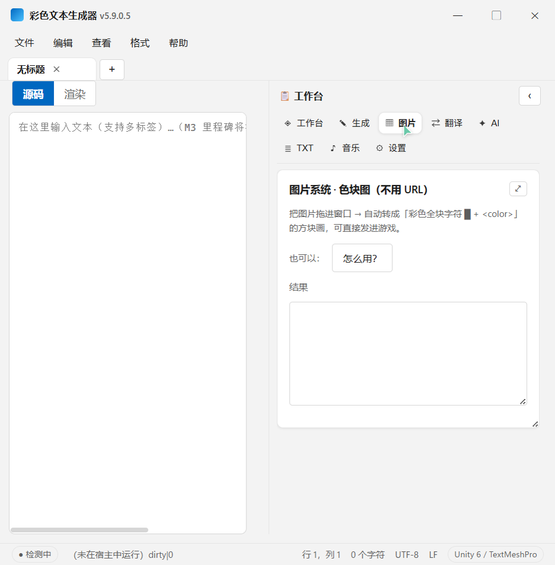Click the 图片系统 · 色块图 heading
Image resolution: width=555 pixels, height=565 pixels.
tap(358, 190)
